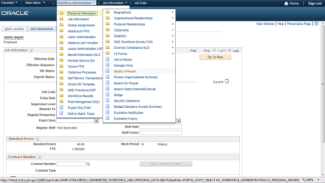
Task: Click page grid icon beside Personalize Page
Action: (316, 24)
